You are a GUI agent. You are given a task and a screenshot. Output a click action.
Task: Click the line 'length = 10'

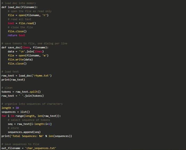tap(10, 108)
